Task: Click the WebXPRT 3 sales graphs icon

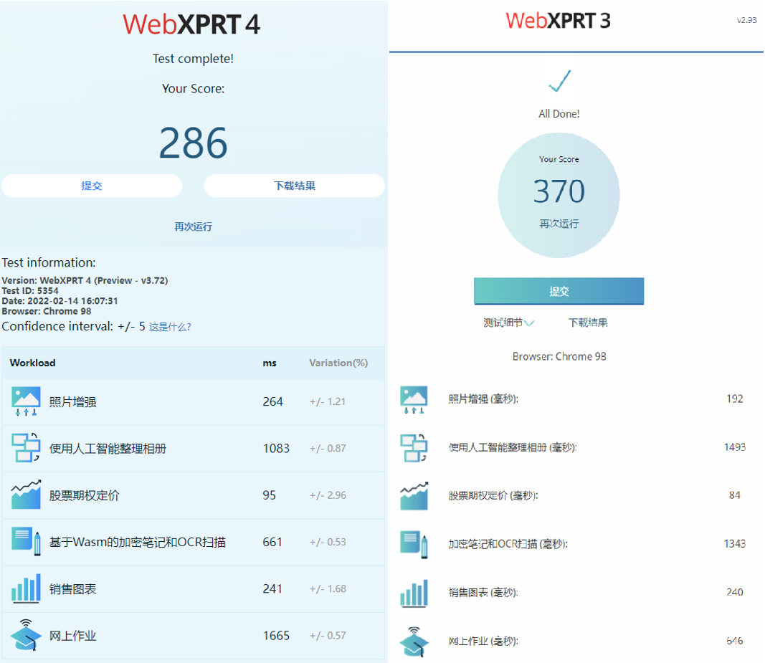Action: 414,593
